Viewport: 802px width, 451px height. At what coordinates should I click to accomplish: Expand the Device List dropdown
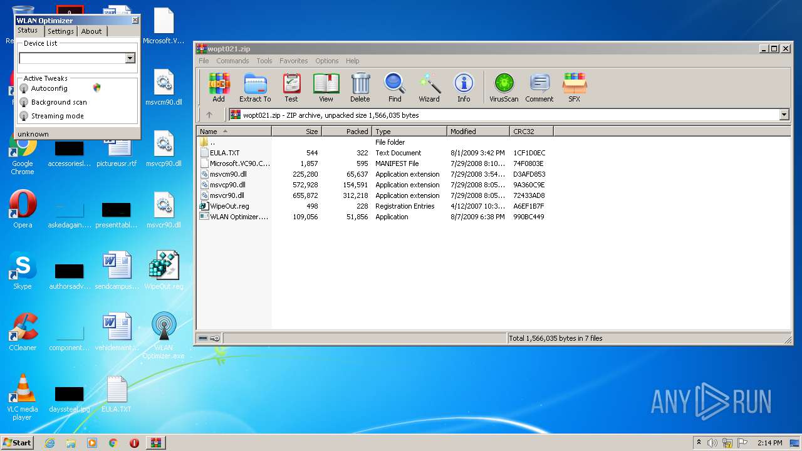[130, 58]
